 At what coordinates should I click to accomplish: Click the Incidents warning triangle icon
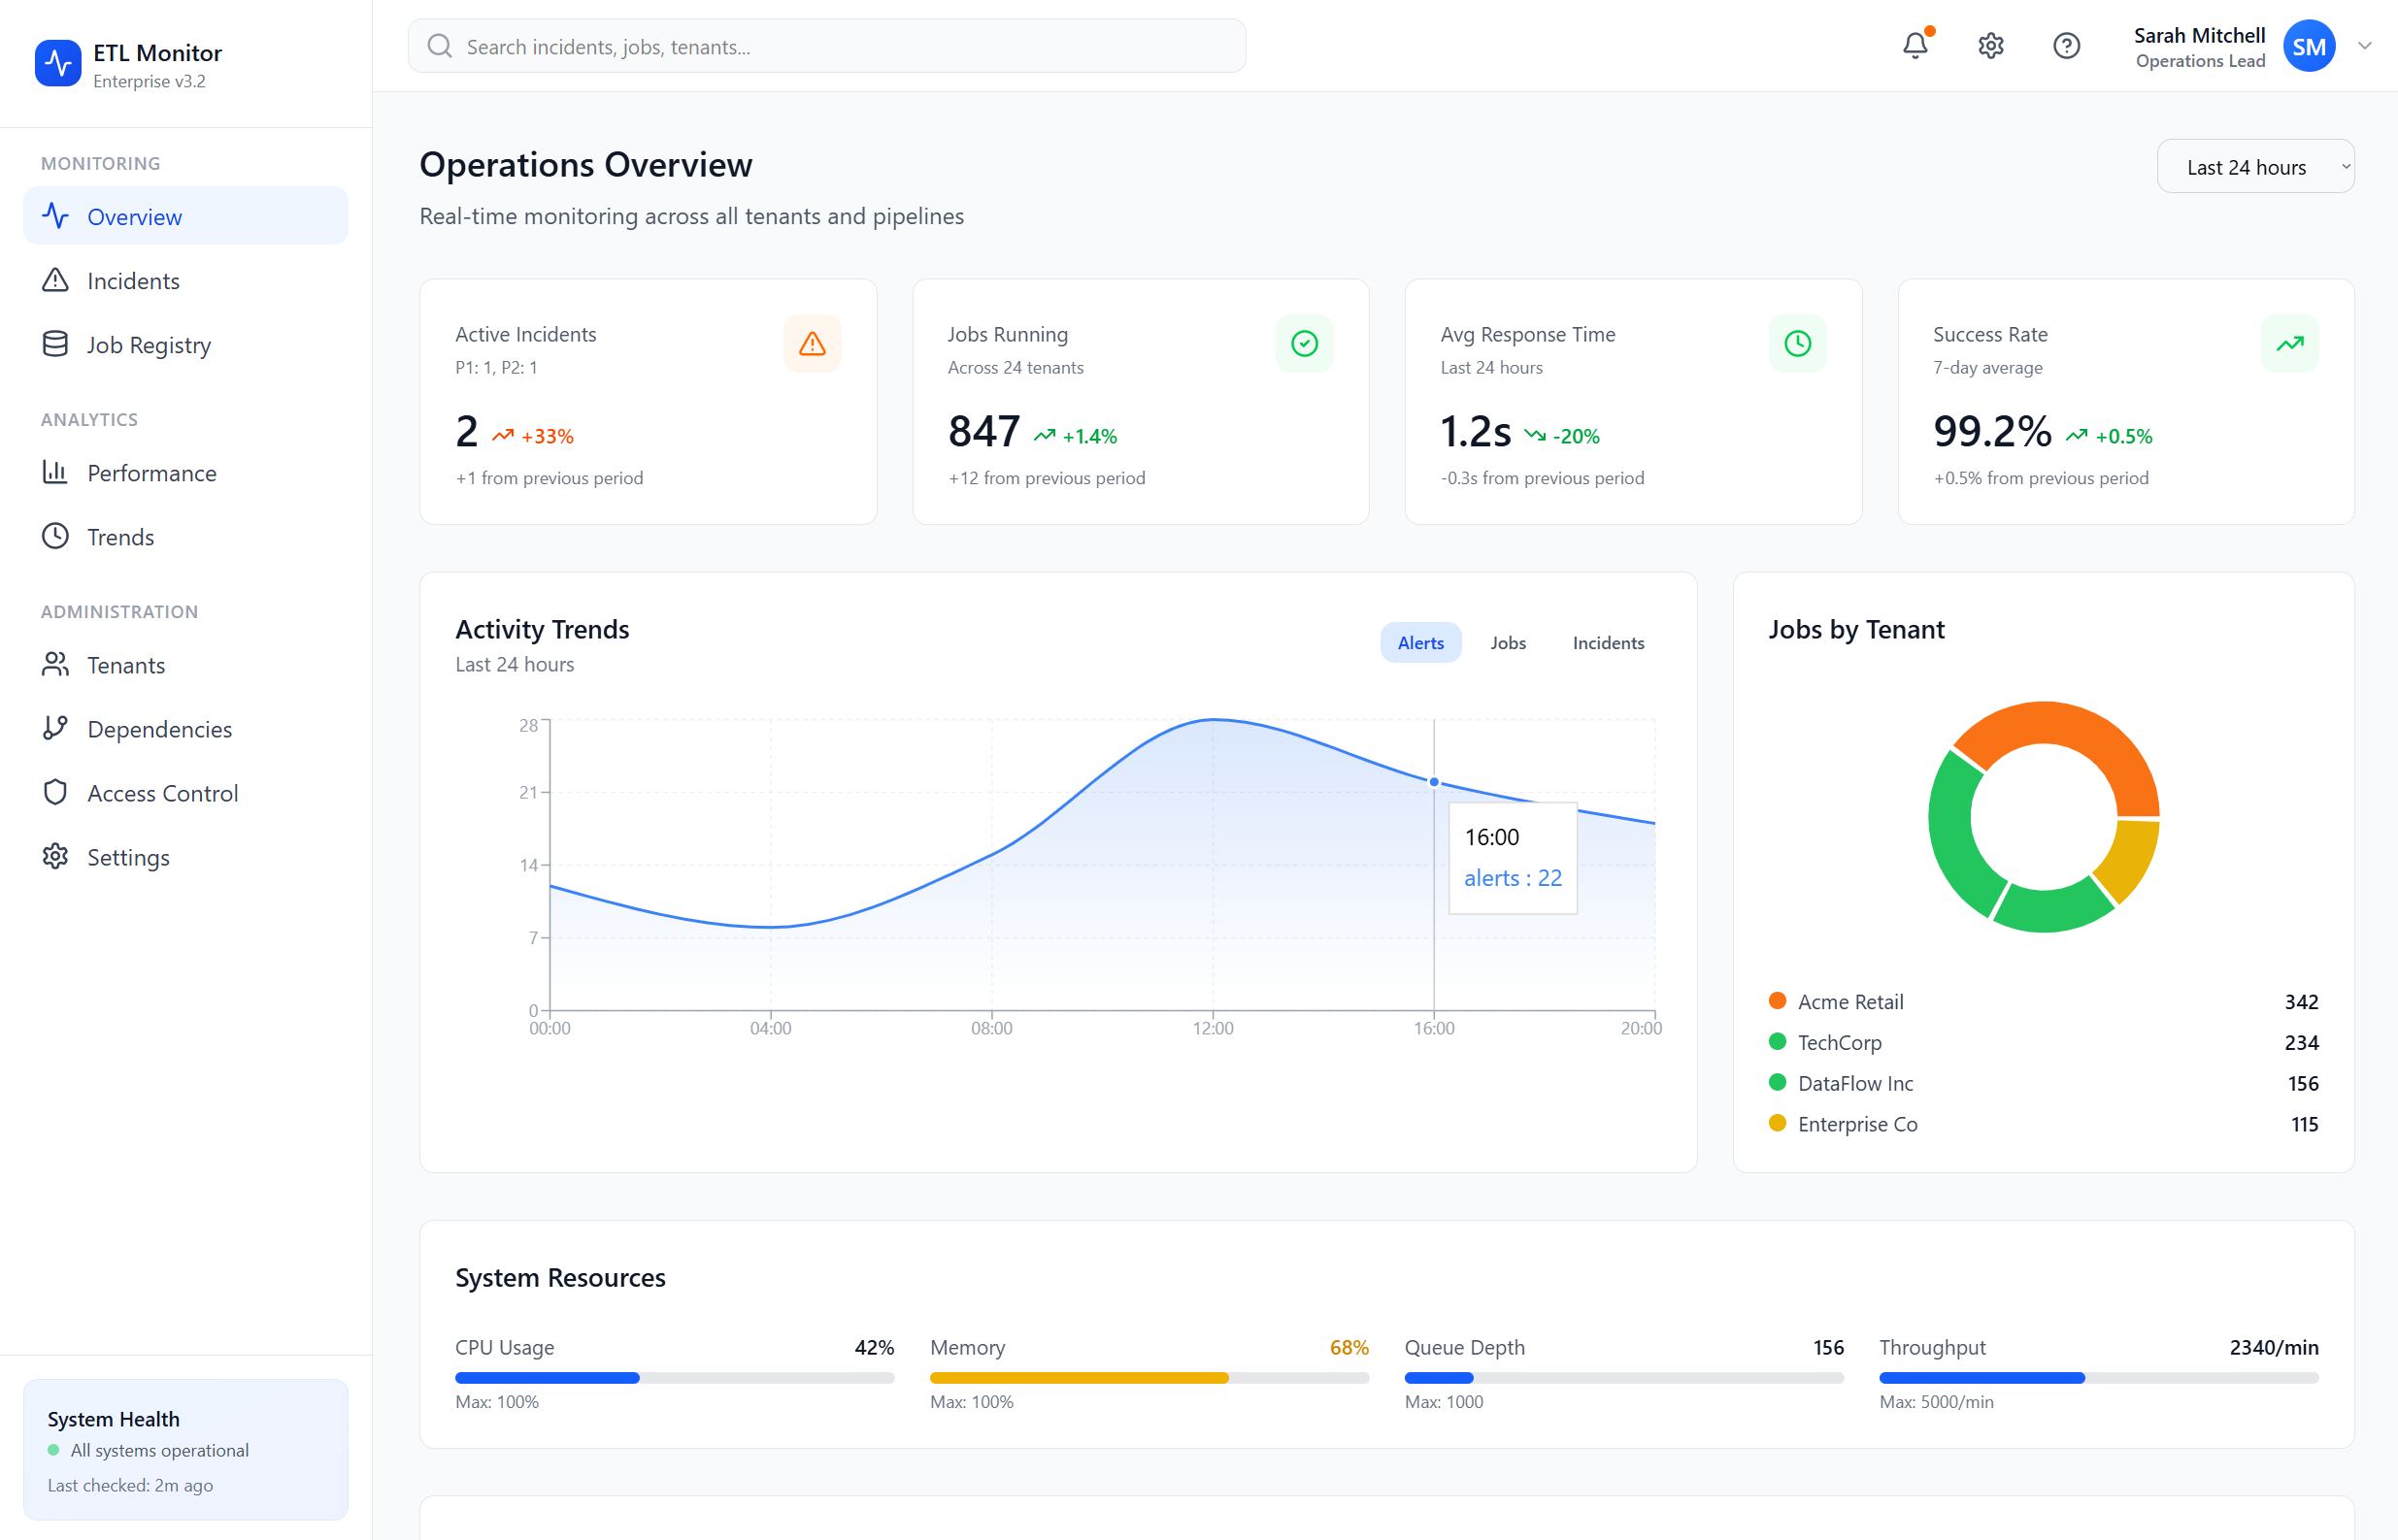[55, 280]
